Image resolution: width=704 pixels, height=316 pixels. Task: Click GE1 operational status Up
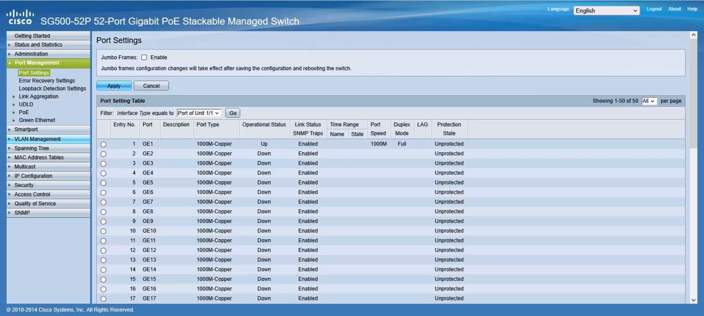pyautogui.click(x=264, y=144)
